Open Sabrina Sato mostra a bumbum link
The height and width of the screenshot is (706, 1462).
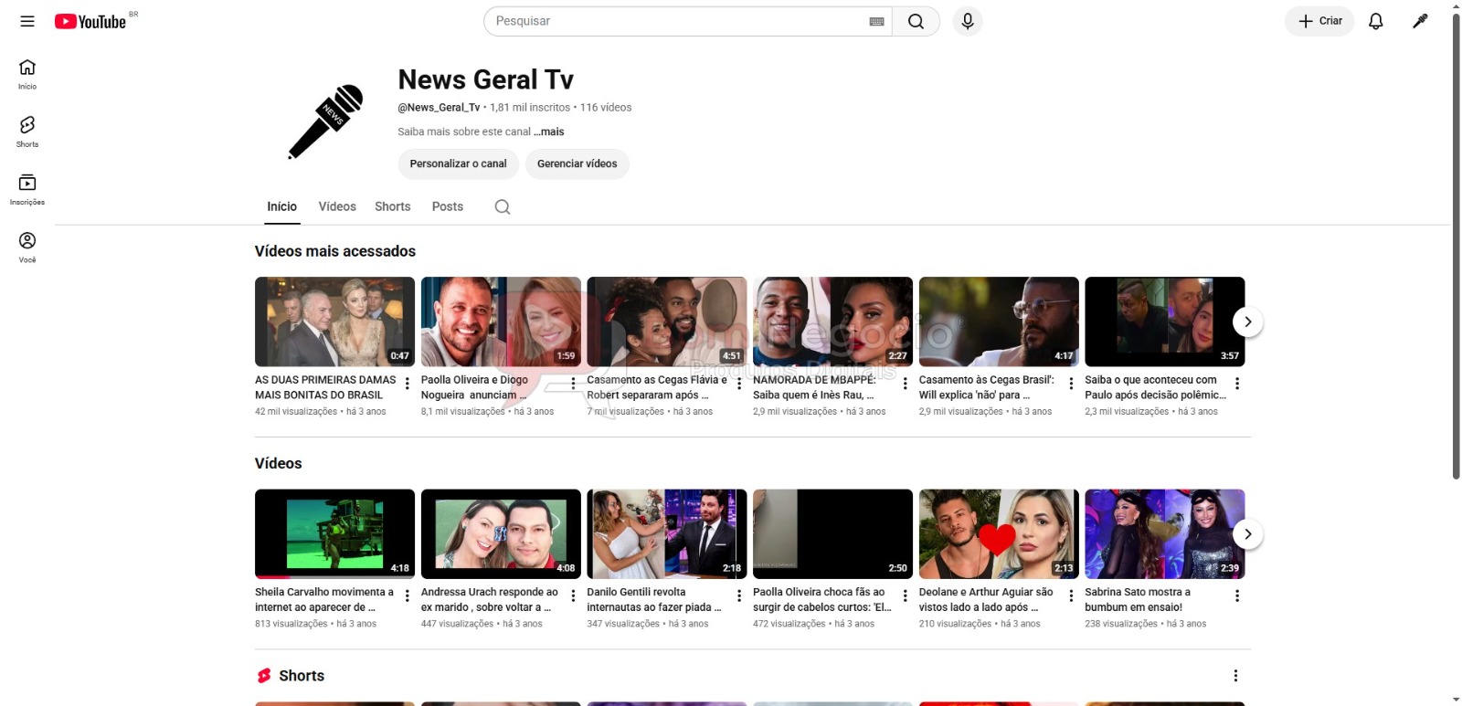[1138, 599]
